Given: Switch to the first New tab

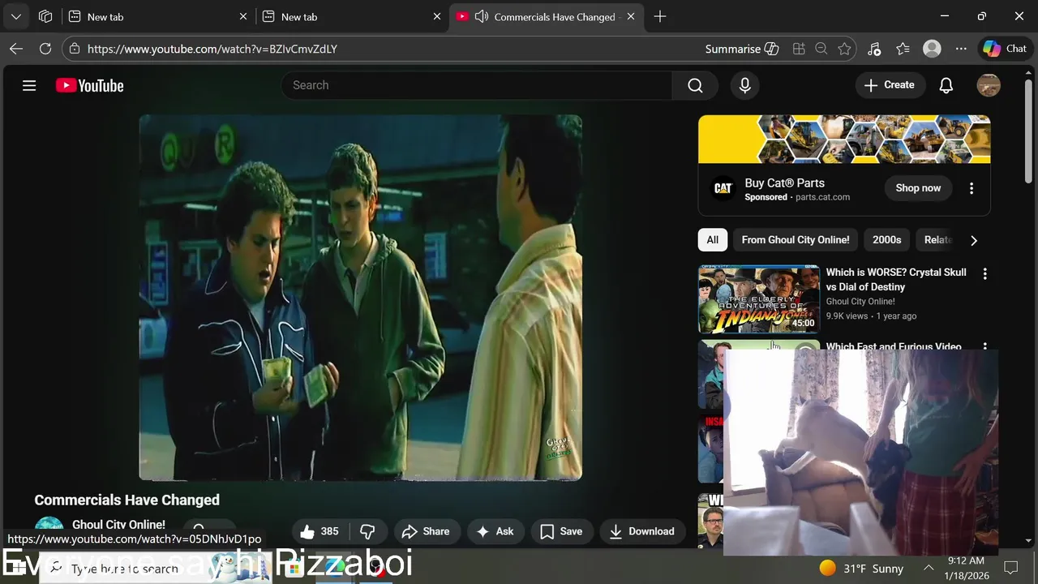Looking at the screenshot, I should [158, 16].
